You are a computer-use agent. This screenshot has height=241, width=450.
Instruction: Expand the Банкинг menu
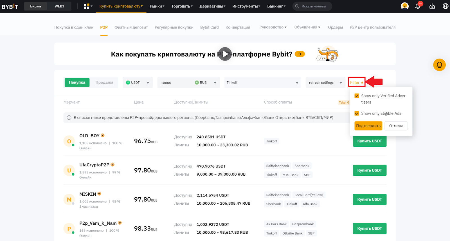click(276, 6)
